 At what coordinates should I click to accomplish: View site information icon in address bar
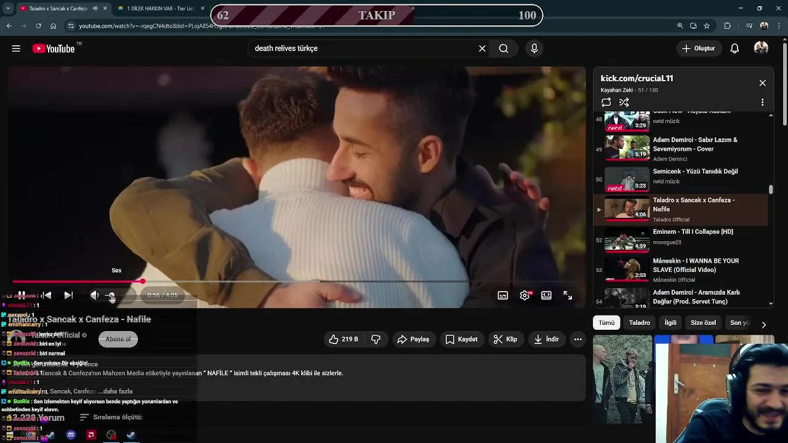71,26
